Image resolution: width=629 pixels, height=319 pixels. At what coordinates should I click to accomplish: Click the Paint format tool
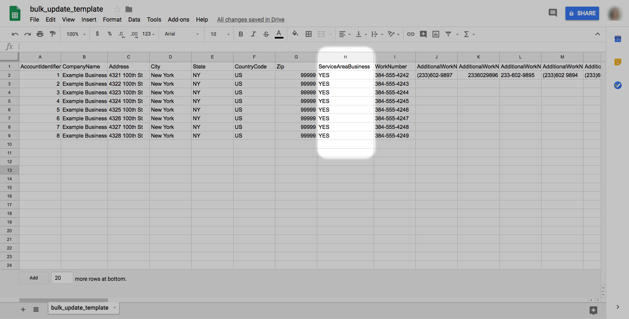pos(53,34)
